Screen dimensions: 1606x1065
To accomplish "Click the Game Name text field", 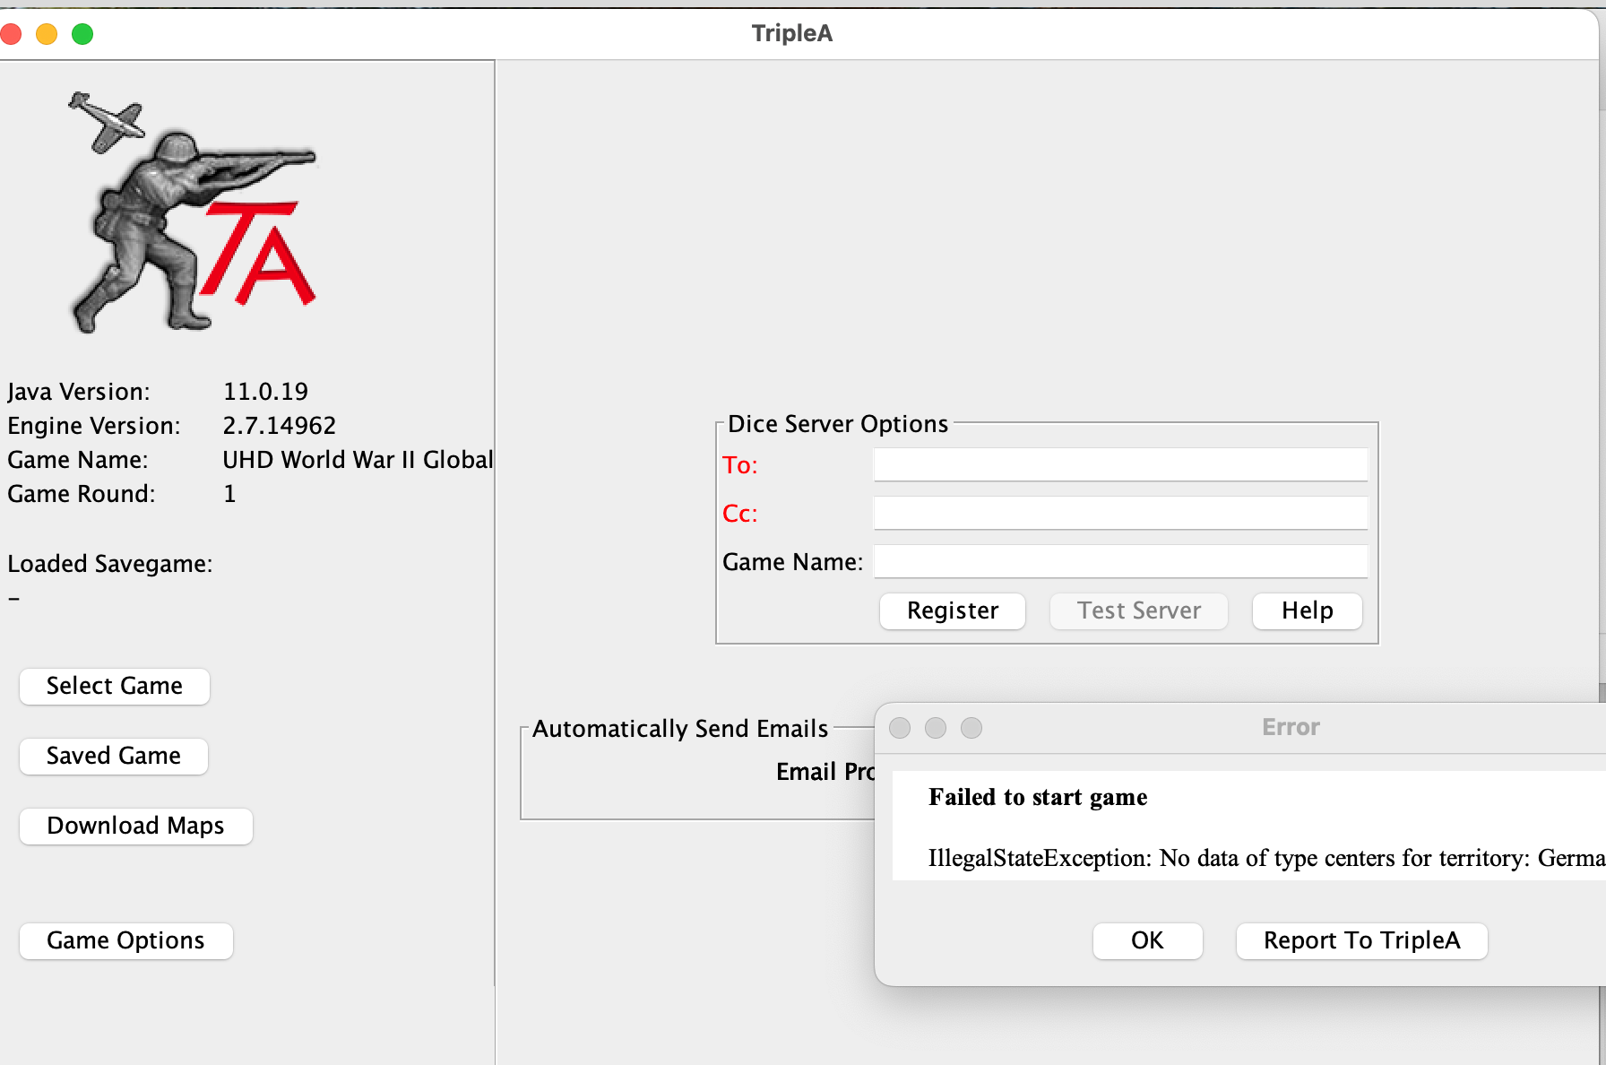I will pos(1119,560).
